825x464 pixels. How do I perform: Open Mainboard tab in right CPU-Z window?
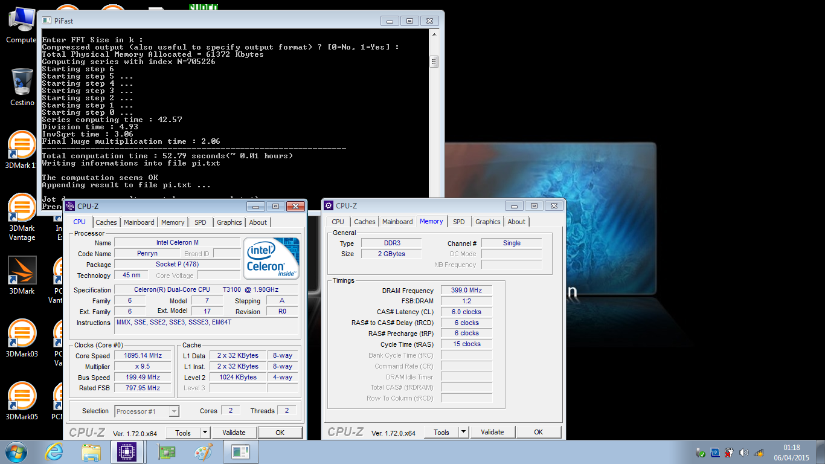pos(397,222)
